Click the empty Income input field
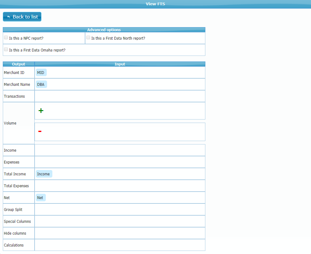 click(x=120, y=150)
